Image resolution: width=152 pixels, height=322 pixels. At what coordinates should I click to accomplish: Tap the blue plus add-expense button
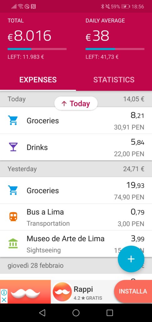click(131, 259)
